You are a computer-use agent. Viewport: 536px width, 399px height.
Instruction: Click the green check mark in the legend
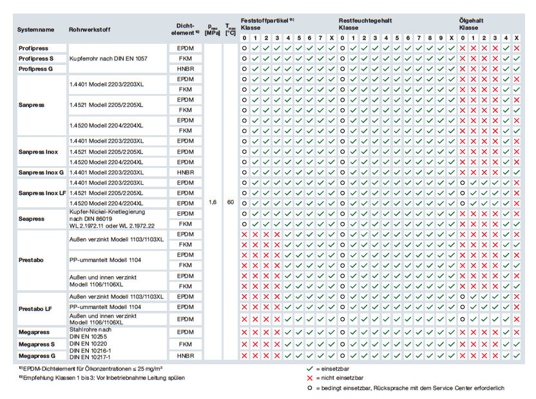click(x=310, y=369)
